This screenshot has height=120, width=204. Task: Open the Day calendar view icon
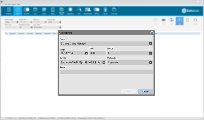[x=35, y=11]
